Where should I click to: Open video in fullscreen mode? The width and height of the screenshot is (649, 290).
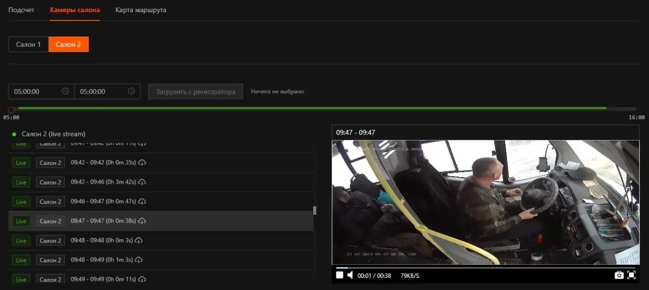click(x=631, y=275)
